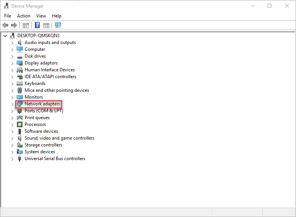296x217 pixels.
Task: Click the Processors category icon
Action: pyautogui.click(x=20, y=124)
